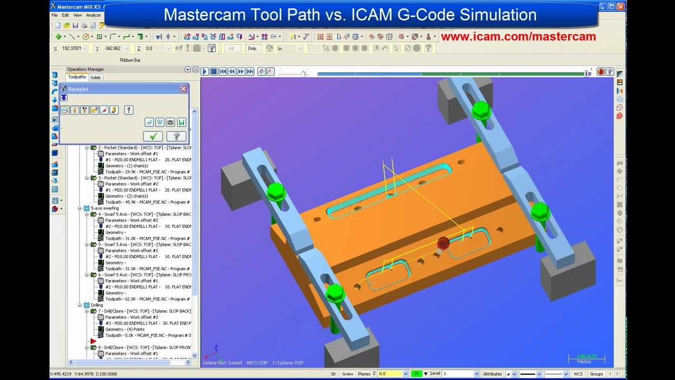Viewport: 675px width, 380px height.
Task: Open the File menu
Action: click(x=55, y=15)
